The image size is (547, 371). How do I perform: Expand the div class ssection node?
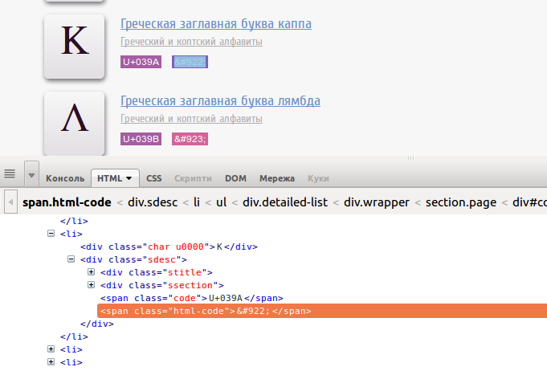91,285
